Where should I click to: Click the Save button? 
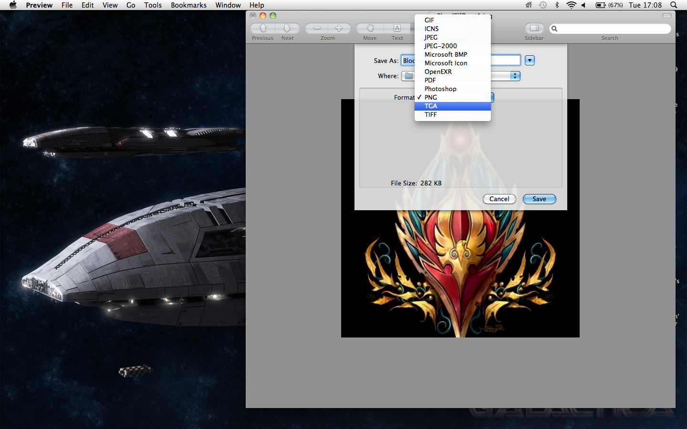539,199
